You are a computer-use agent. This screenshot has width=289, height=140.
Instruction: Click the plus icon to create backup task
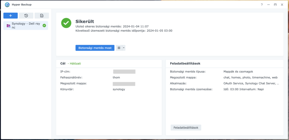click(x=10, y=16)
